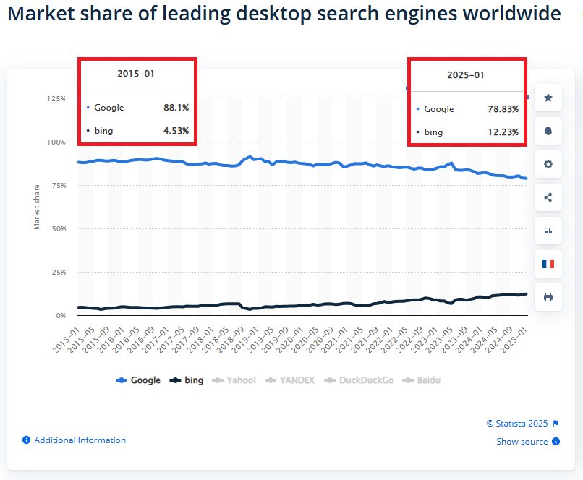Click the 88.1% Google value in 2015-01 tooltip
Screen dimensions: 583x480
click(176, 108)
